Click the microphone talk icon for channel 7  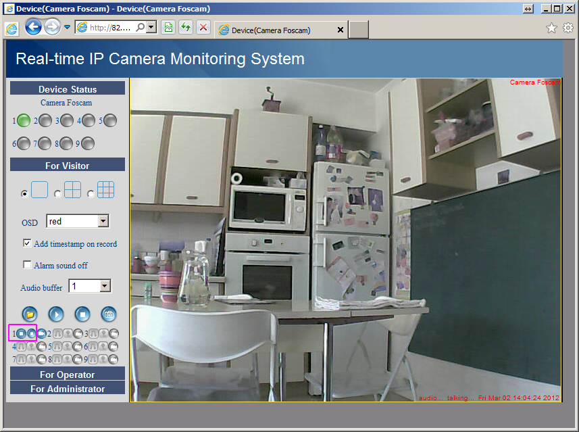(x=31, y=359)
